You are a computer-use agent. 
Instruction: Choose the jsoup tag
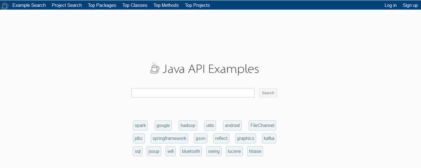tap(154, 151)
